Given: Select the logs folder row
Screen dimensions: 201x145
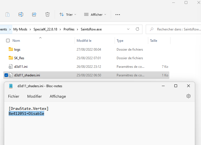Looking at the screenshot, I should pyautogui.click(x=86, y=50).
